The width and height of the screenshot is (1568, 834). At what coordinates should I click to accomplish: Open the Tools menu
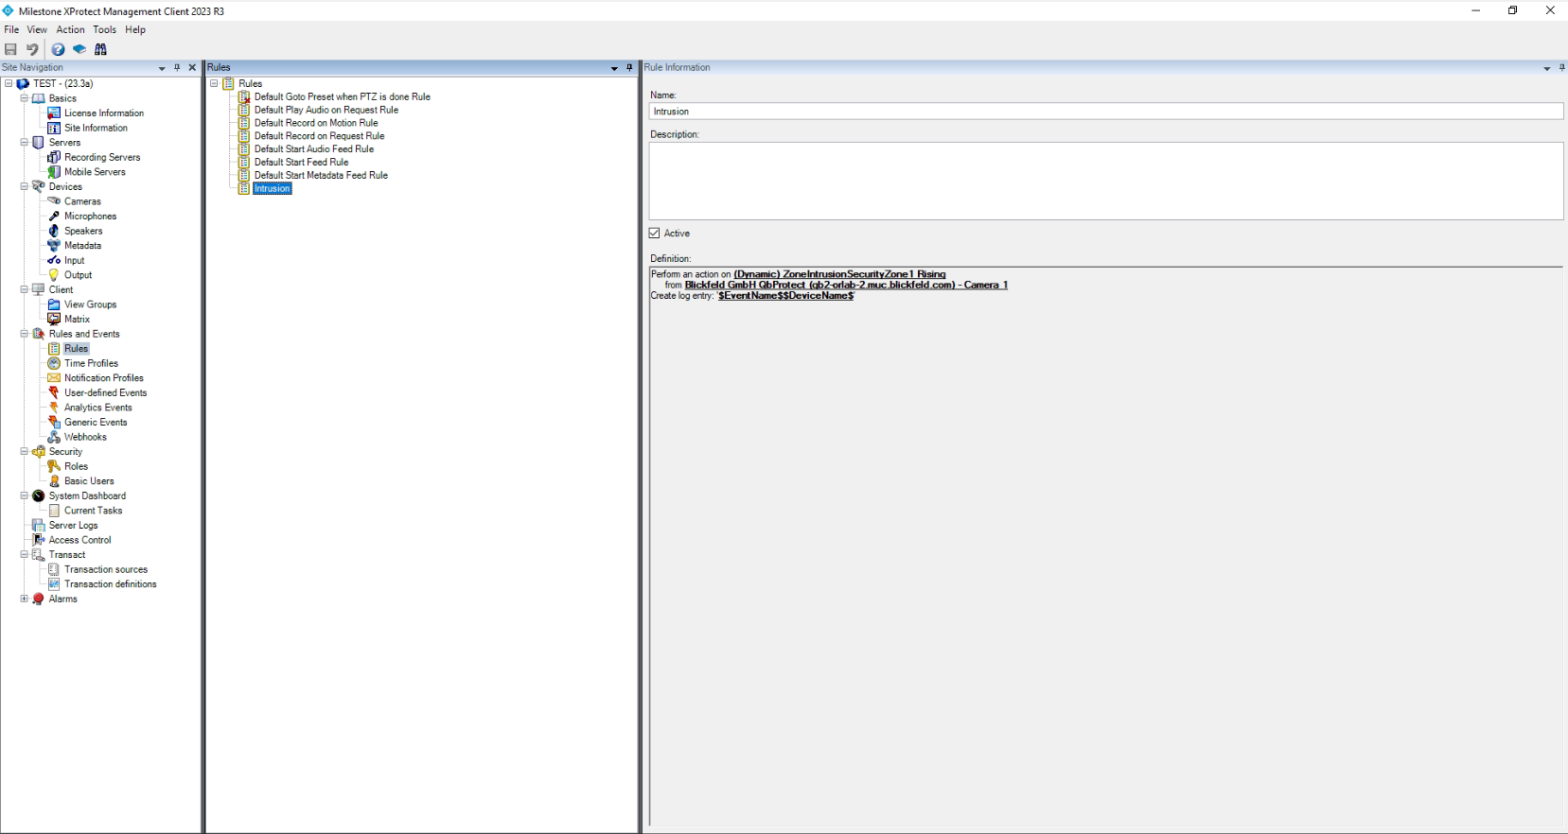(104, 29)
